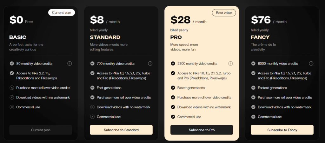The image size is (325, 143).
Task: Click the checkmark next to Fast generations
Action: coord(92,88)
